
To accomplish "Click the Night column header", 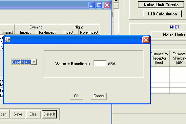I will click(x=78, y=27).
